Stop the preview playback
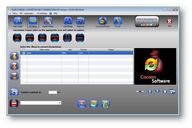Viewport: 192px width, 128px height. tap(165, 92)
